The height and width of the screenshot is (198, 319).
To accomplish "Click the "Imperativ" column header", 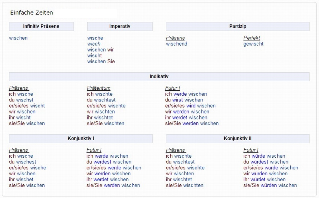I will pos(120,26).
